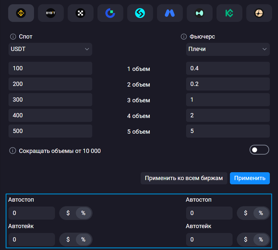Image resolution: width=278 pixels, height=250 pixels.
Task: Choose % for spot Автостоп
Action: (x=83, y=213)
